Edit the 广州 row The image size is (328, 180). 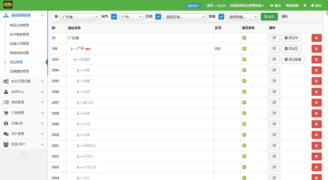point(275,49)
